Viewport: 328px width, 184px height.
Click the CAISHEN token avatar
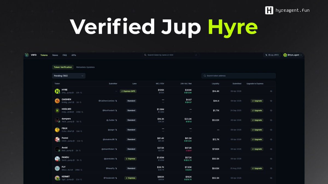coord(57,101)
